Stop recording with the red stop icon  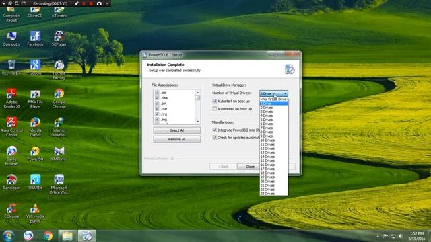[91, 3]
